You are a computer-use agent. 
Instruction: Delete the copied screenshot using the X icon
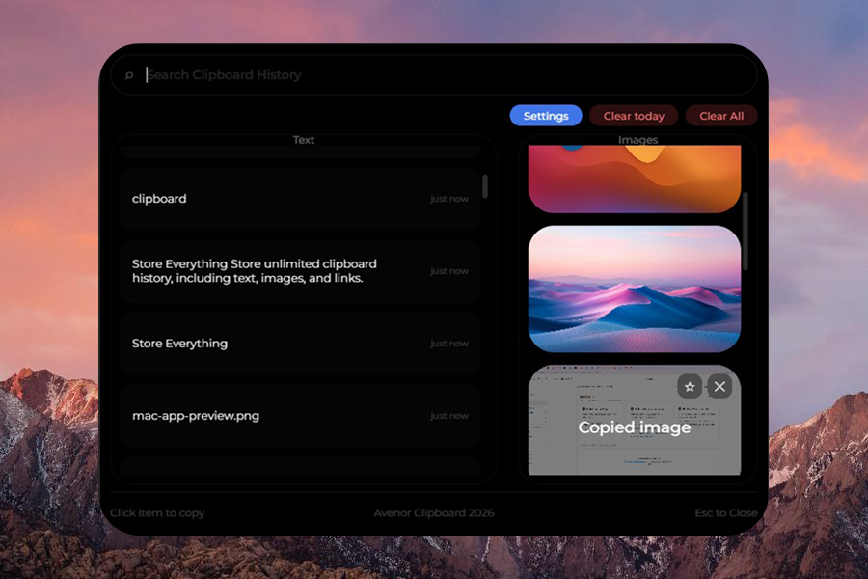tap(719, 386)
